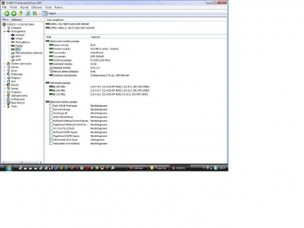Expand the Ekran tree node
The height and width of the screenshot is (228, 304).
point(4,71)
